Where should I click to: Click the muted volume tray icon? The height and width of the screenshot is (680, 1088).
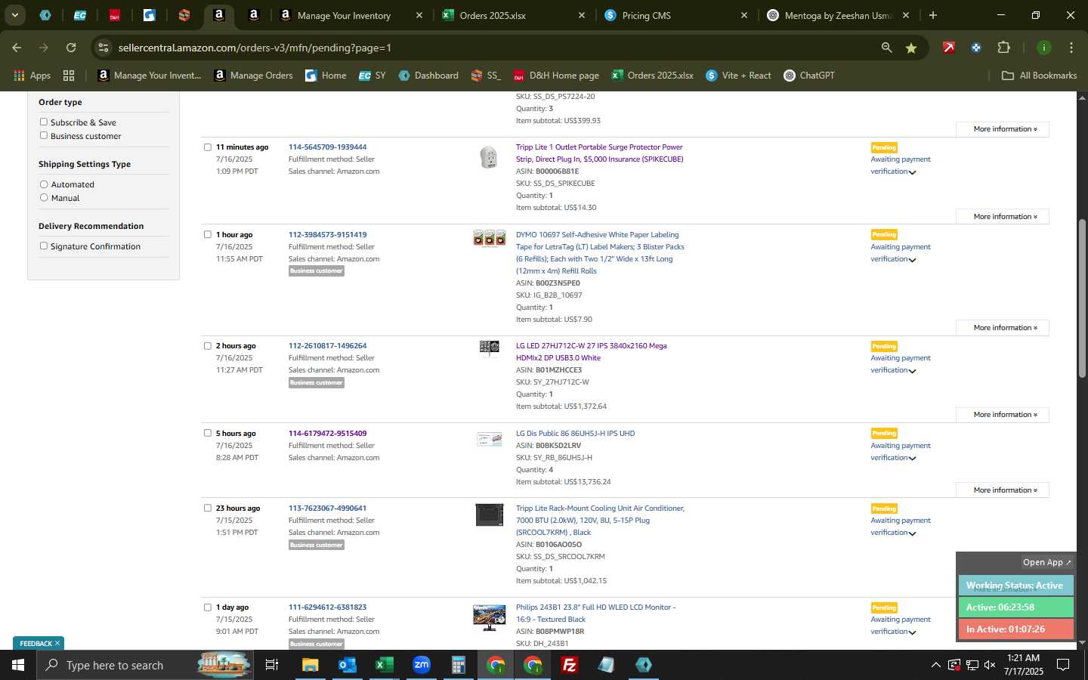(x=990, y=665)
